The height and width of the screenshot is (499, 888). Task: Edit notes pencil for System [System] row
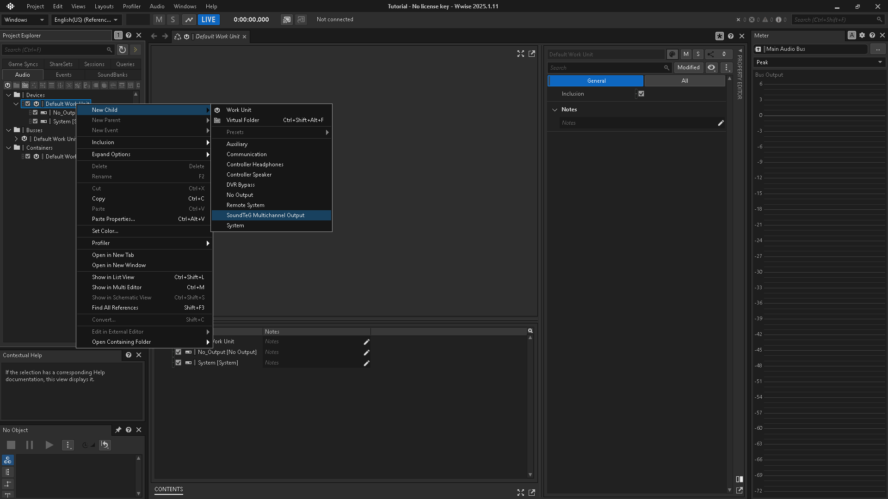tap(366, 363)
